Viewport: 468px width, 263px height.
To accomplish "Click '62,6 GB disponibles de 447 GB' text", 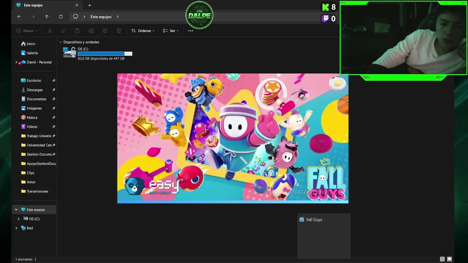I will click(101, 58).
